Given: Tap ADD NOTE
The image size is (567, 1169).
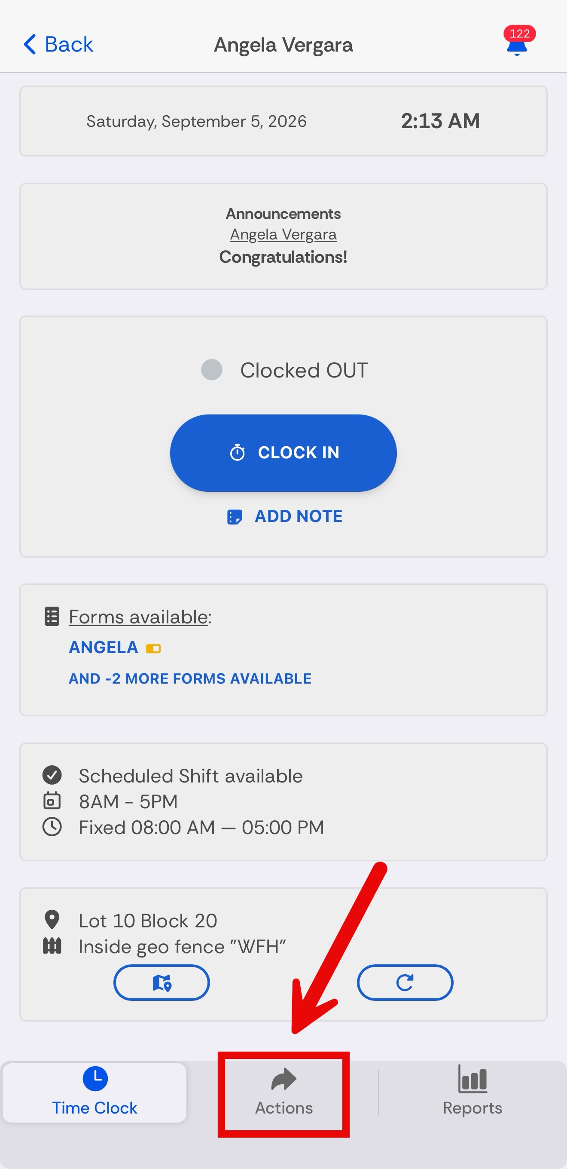Looking at the screenshot, I should click(285, 516).
